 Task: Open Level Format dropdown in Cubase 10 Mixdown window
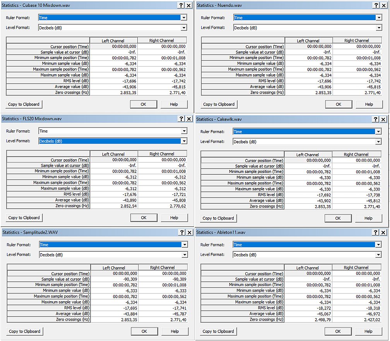(x=184, y=27)
